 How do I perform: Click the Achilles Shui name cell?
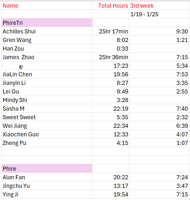[19, 31]
